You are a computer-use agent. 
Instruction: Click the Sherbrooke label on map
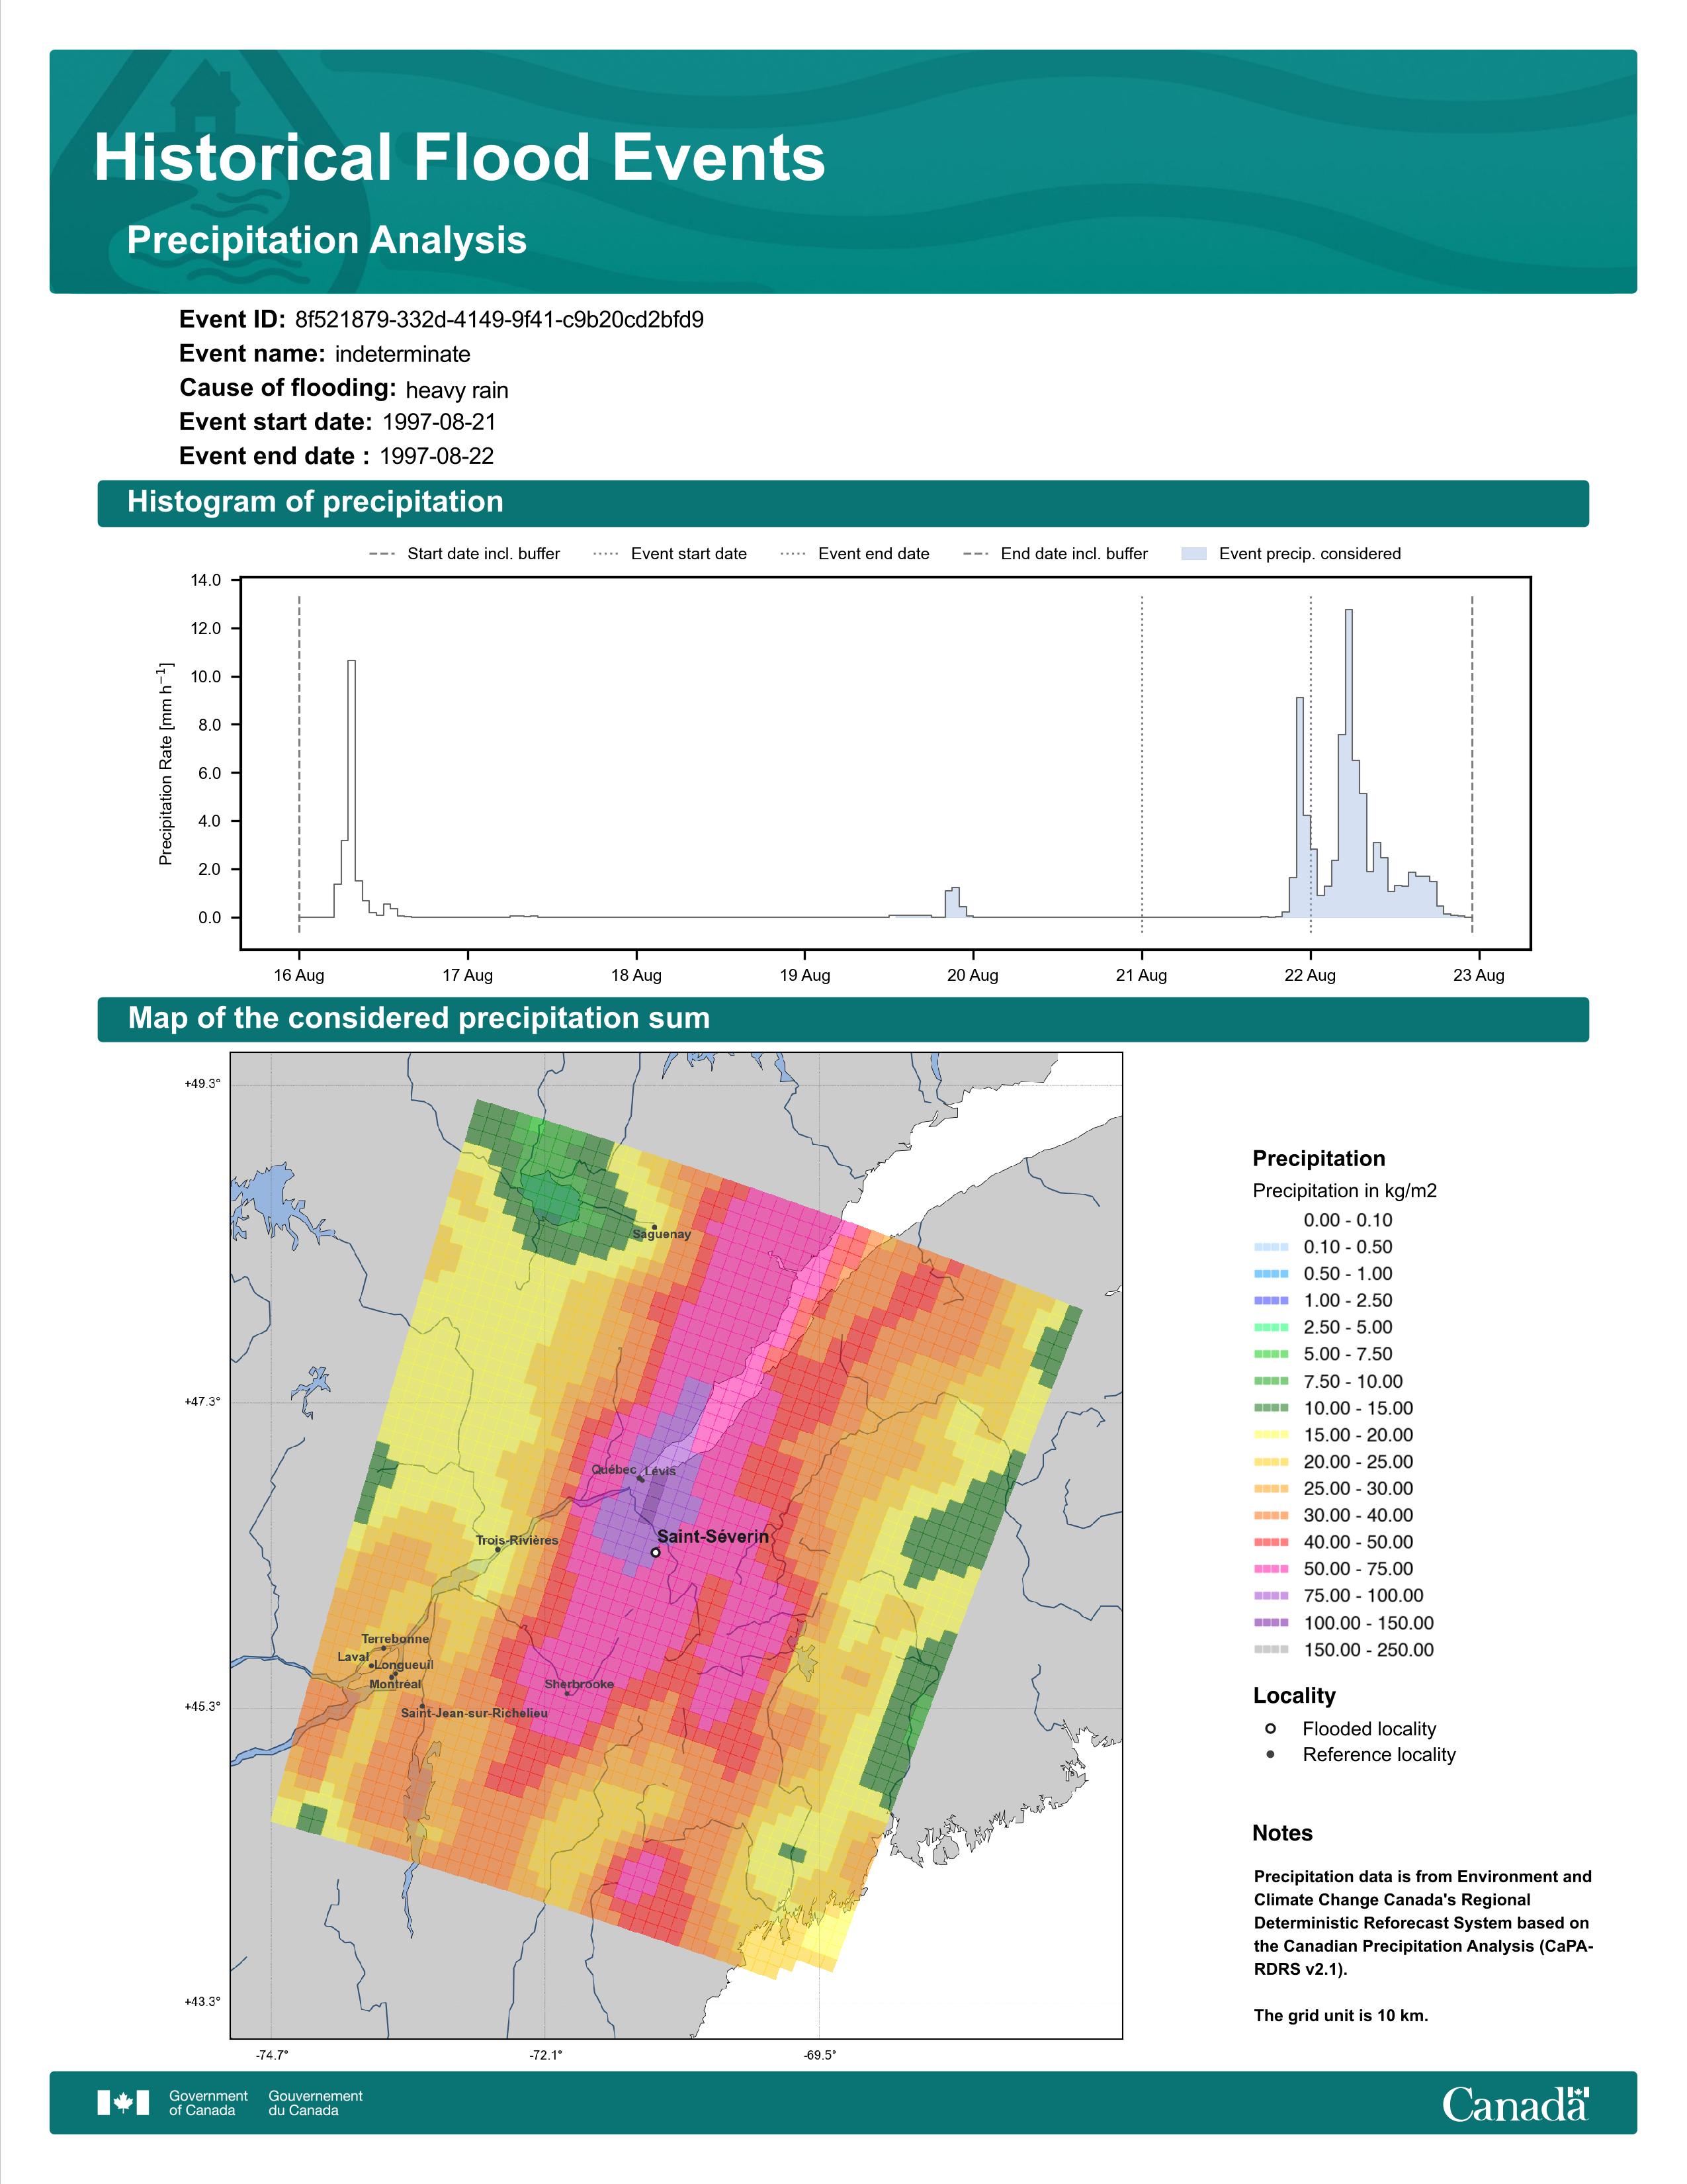tap(580, 1684)
